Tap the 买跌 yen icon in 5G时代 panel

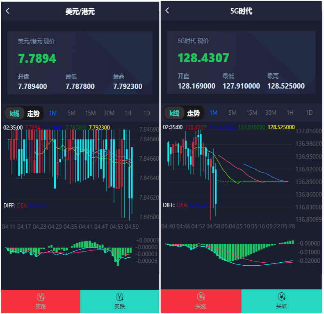point(281,297)
